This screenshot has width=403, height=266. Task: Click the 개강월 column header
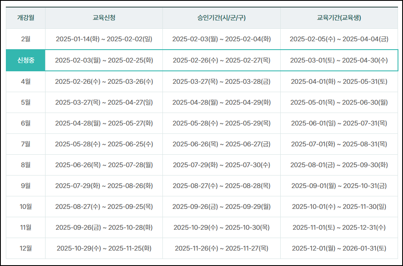tap(26, 18)
